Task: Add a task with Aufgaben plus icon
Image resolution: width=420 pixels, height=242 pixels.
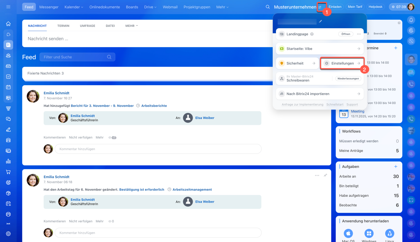Action: (396, 167)
